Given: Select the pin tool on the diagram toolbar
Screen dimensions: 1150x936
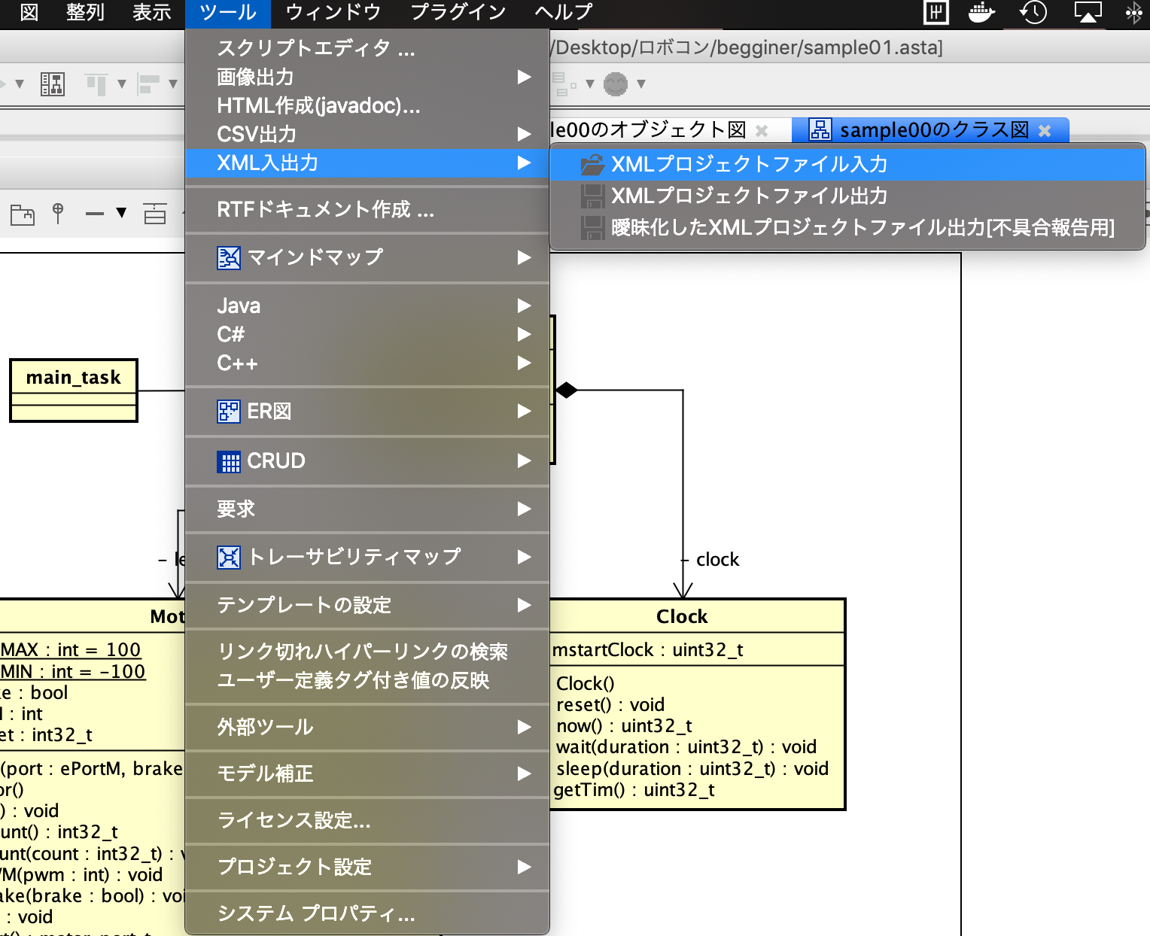Looking at the screenshot, I should click(58, 214).
